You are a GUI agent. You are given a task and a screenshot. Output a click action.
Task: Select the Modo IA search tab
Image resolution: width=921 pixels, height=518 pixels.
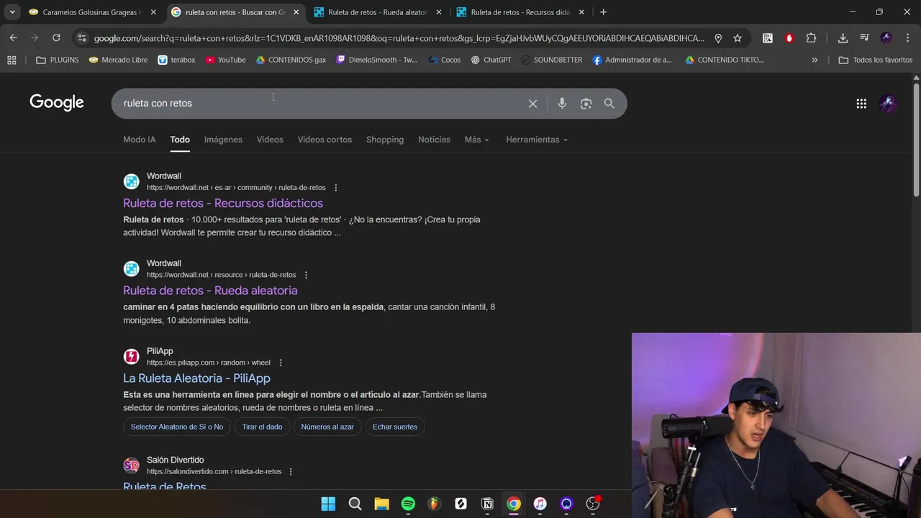[x=139, y=140]
